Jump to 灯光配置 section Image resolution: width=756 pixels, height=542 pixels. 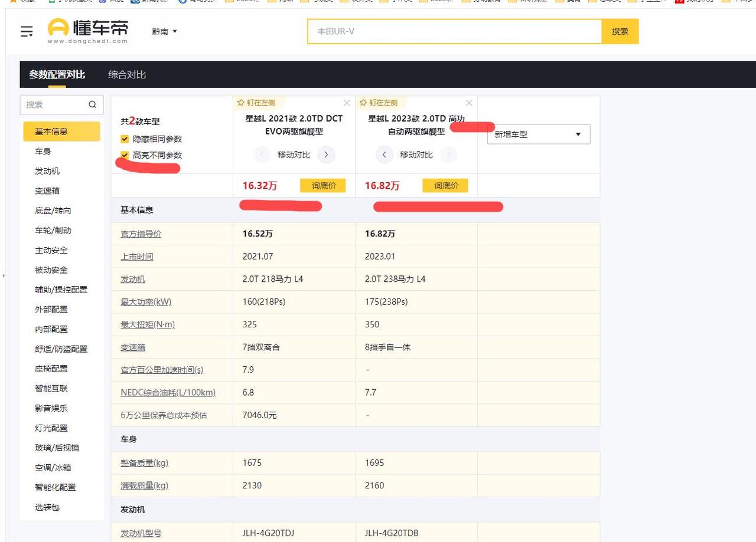pos(51,428)
